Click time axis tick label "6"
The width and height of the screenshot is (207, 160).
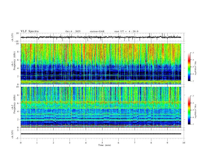pyautogui.click(x=118, y=143)
